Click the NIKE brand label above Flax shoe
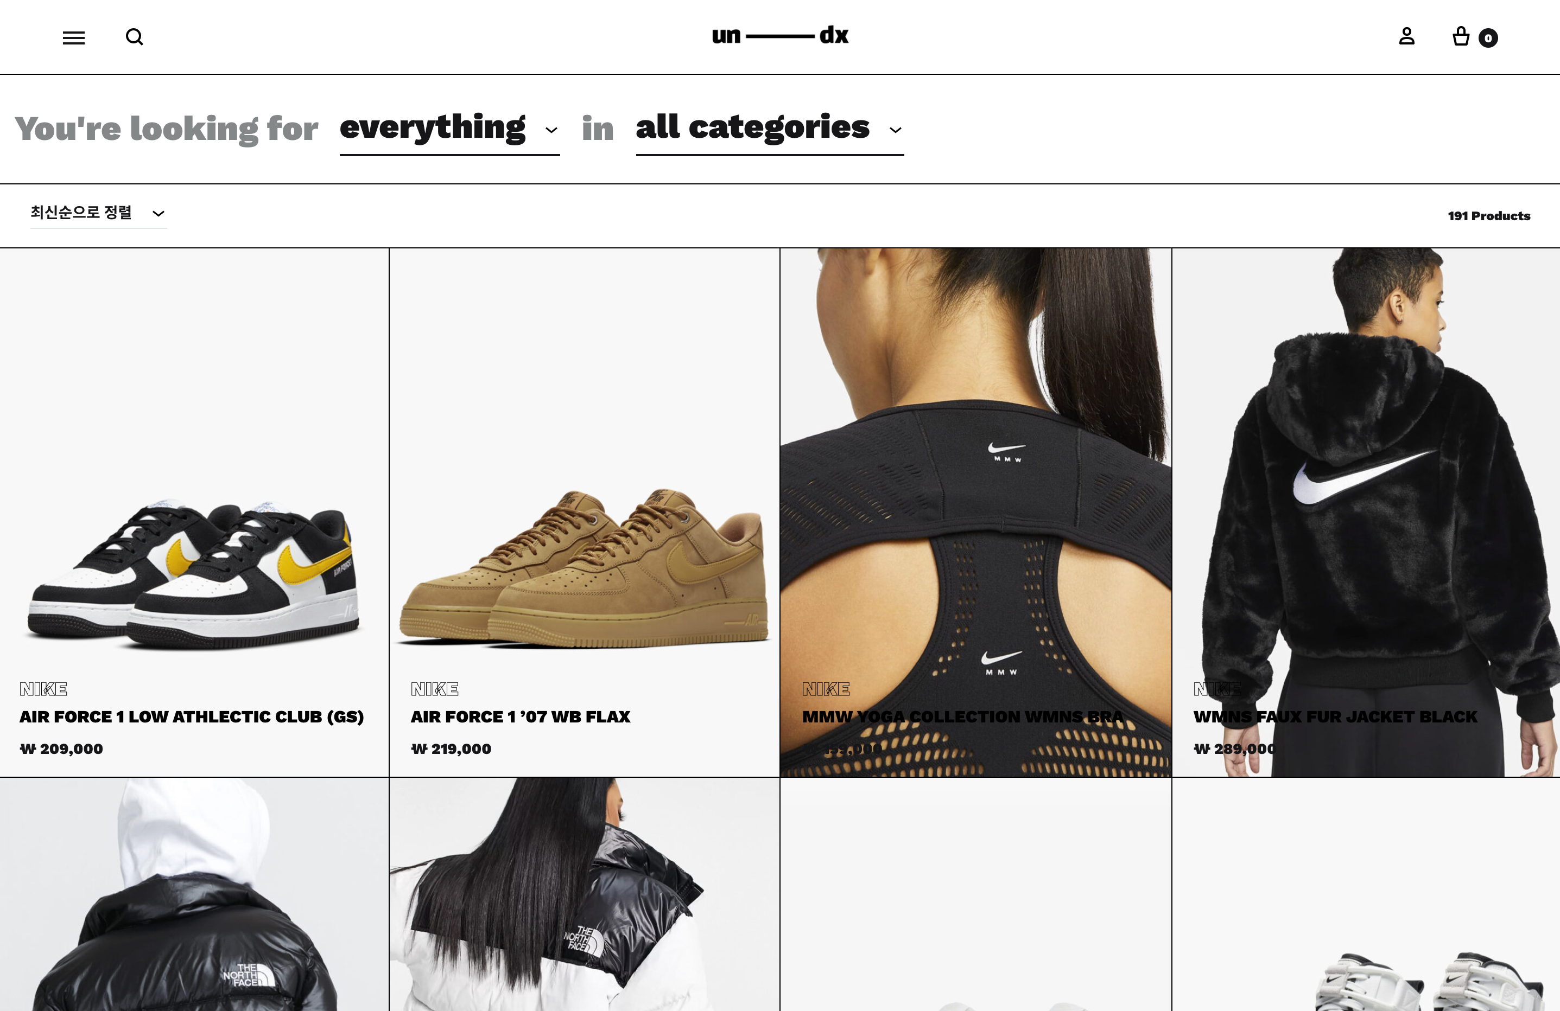The height and width of the screenshot is (1011, 1560). (435, 689)
